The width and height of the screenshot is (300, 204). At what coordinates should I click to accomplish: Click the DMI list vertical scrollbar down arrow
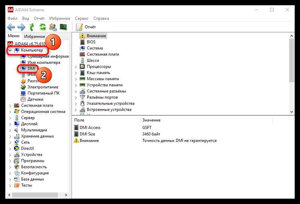tap(292, 112)
